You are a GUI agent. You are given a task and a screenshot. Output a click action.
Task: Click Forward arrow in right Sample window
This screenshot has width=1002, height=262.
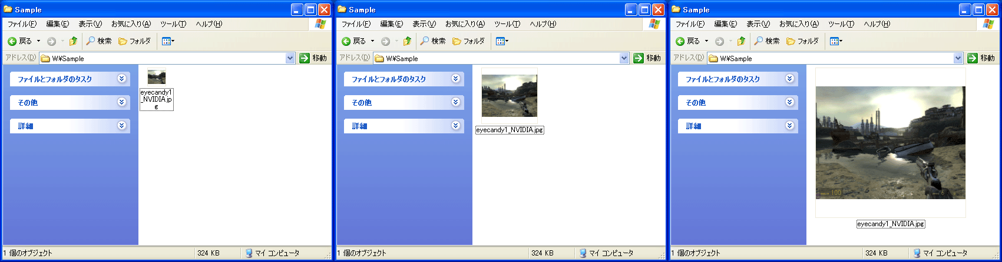coord(719,41)
